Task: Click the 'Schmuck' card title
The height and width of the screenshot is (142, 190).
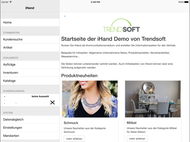Action: point(71,123)
